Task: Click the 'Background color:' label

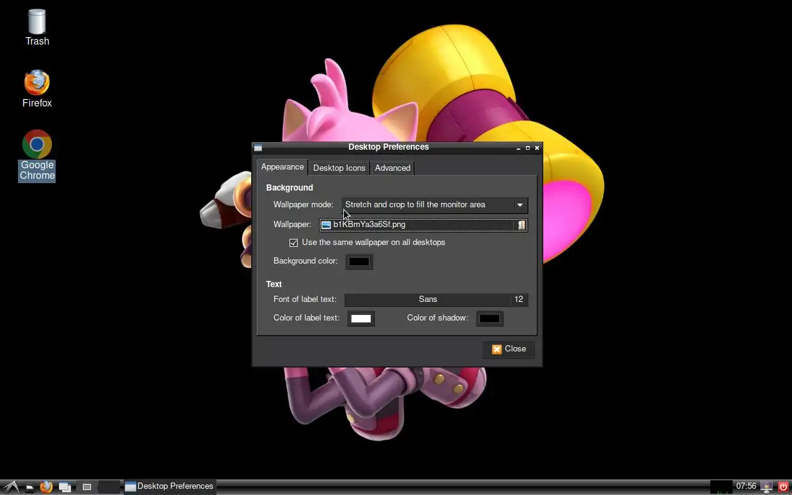Action: [306, 261]
